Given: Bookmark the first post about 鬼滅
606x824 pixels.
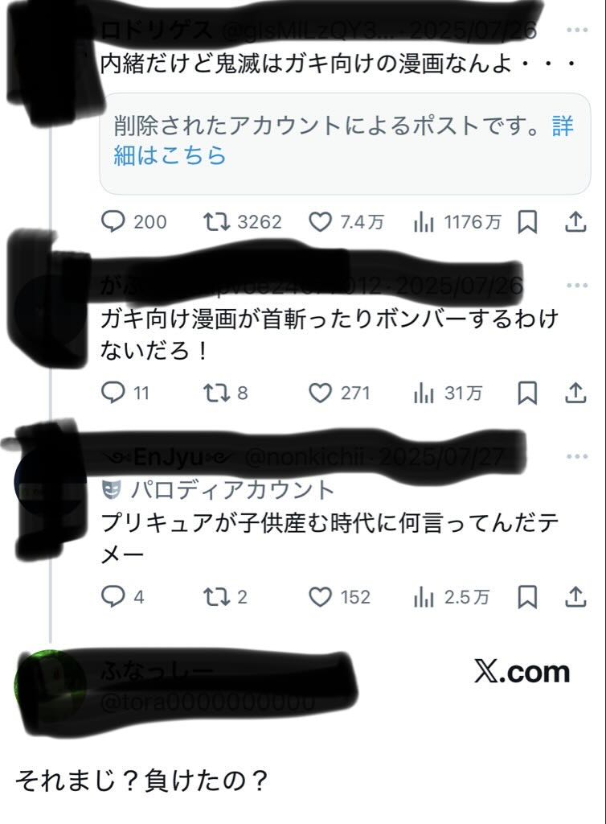Looking at the screenshot, I should point(527,222).
